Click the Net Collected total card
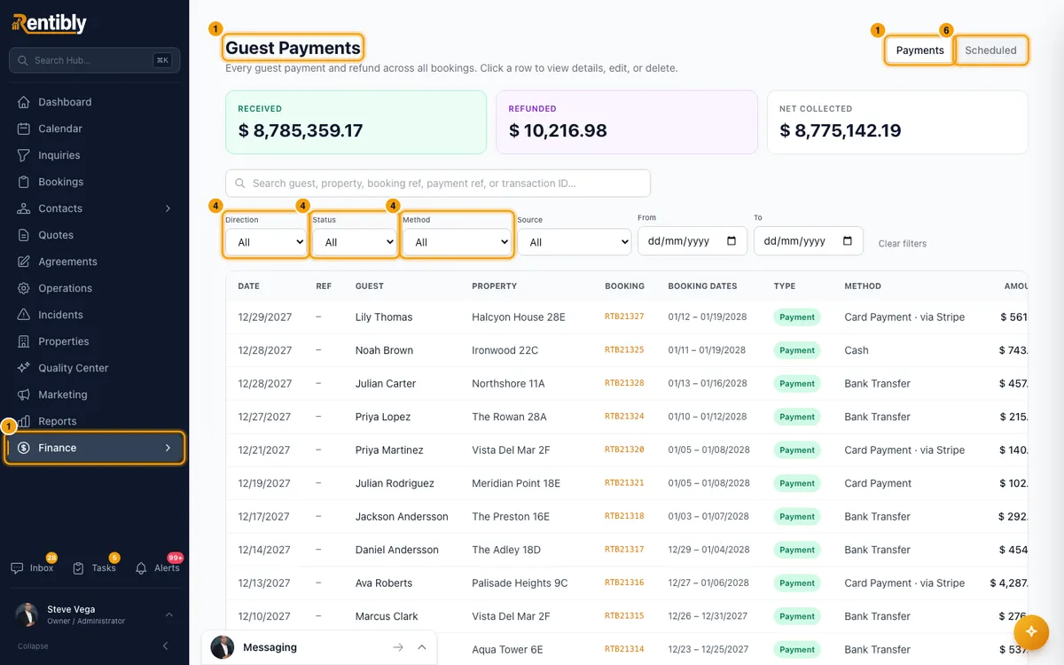1064x665 pixels. coord(897,122)
